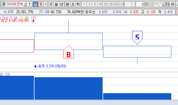This screenshot has height=105, width=178.
Task: Click the volume value 20,561,776
Action: 25,12
